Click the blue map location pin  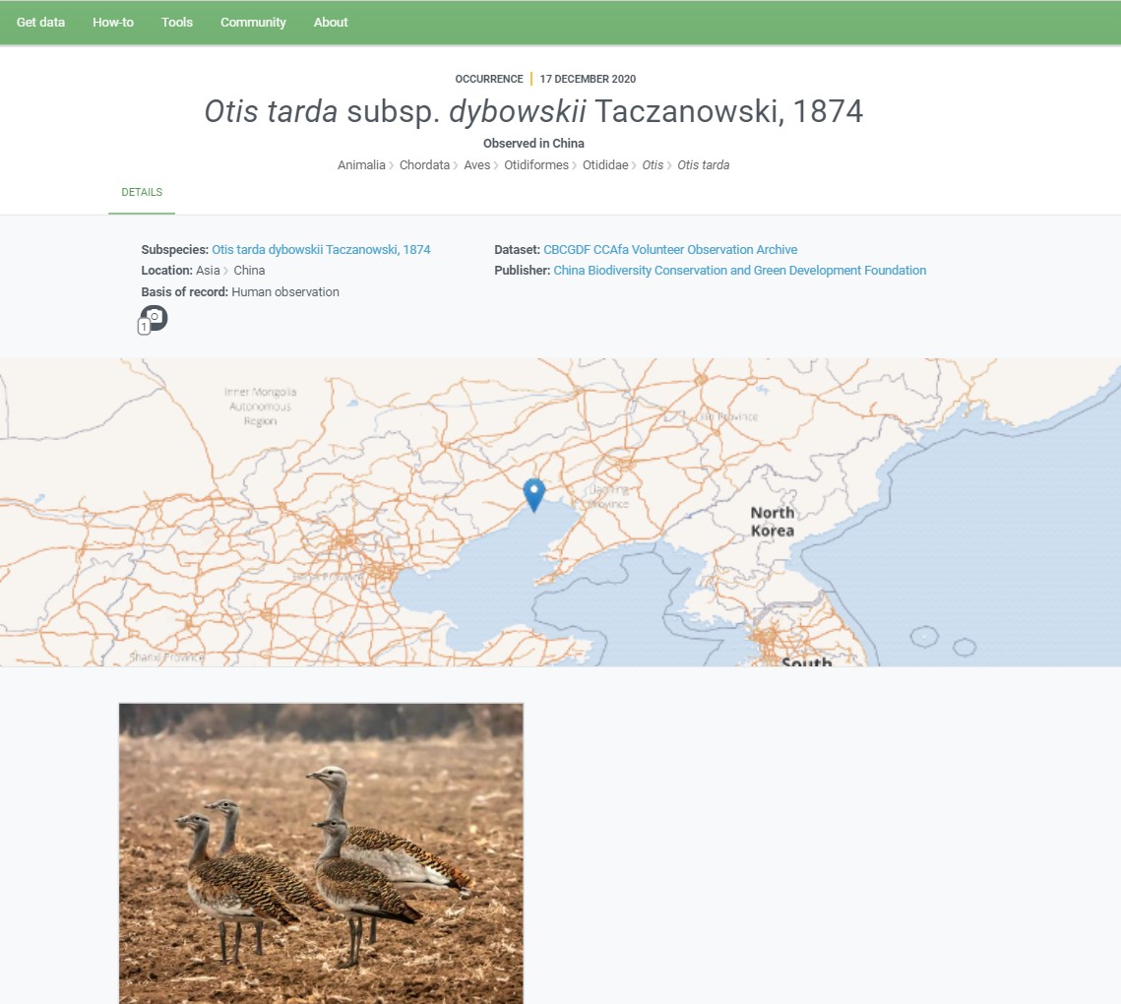coord(534,495)
